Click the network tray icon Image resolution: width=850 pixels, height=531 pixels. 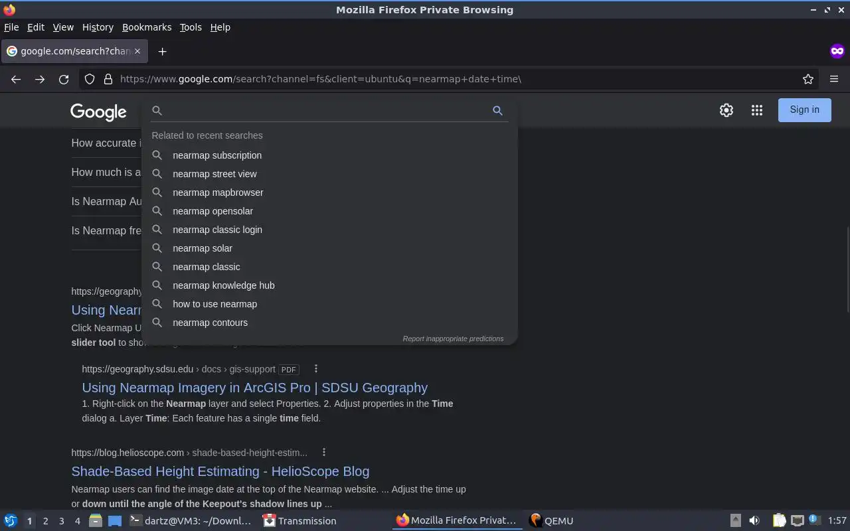point(798,521)
